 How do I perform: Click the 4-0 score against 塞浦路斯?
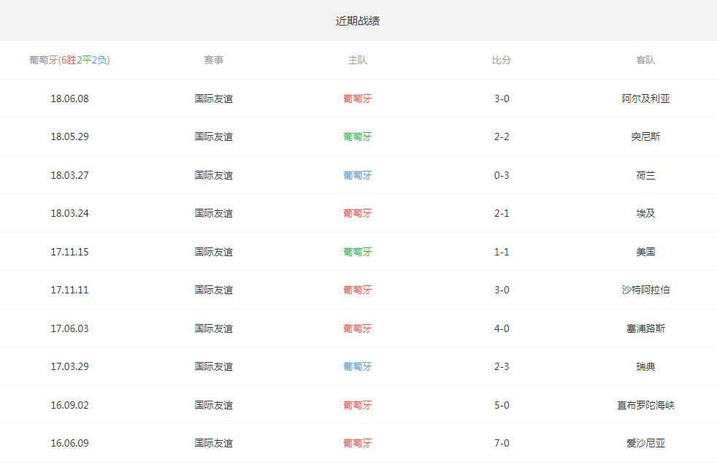[x=502, y=328]
